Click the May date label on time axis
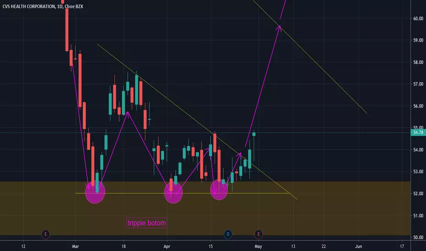Screen dimensions: 426x251 tap(258, 246)
